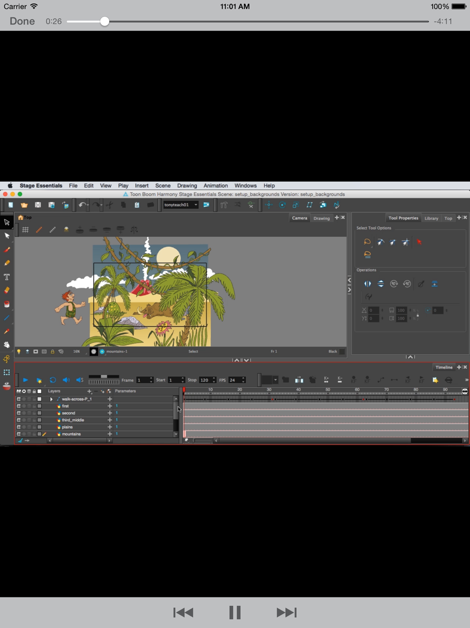Toggle the Sound Scrubbing button

pyautogui.click(x=80, y=380)
